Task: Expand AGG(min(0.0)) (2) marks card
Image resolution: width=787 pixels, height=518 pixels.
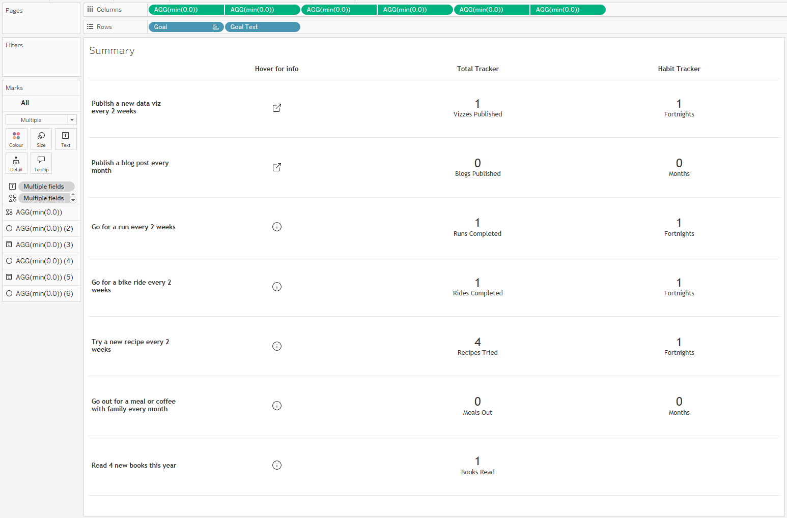Action: point(41,228)
